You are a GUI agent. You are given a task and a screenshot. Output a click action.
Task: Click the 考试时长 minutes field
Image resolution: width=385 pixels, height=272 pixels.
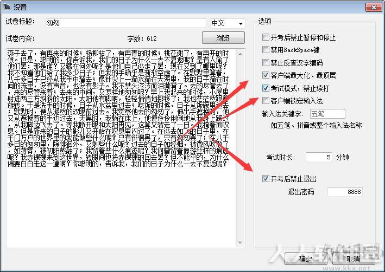(x=319, y=157)
